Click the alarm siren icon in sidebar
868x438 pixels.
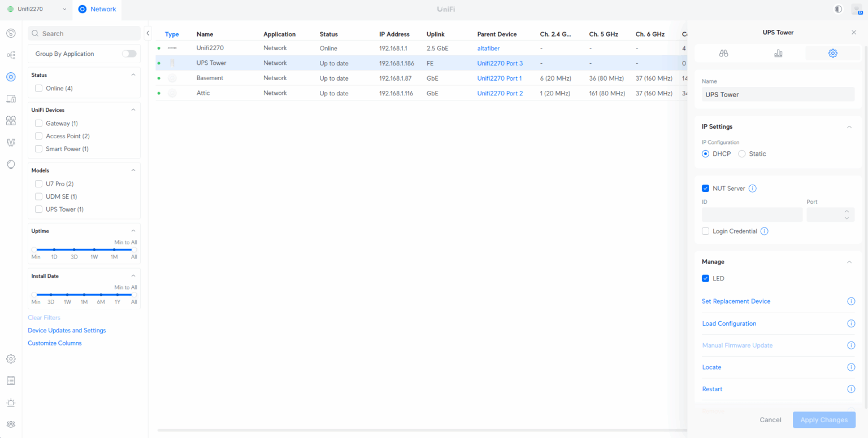coord(11,402)
